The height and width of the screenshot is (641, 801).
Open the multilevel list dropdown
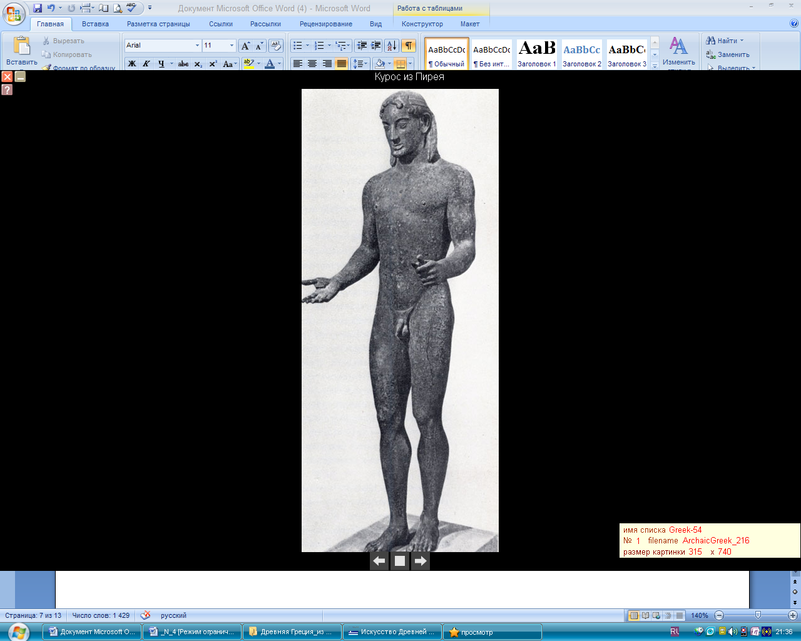[x=342, y=46]
